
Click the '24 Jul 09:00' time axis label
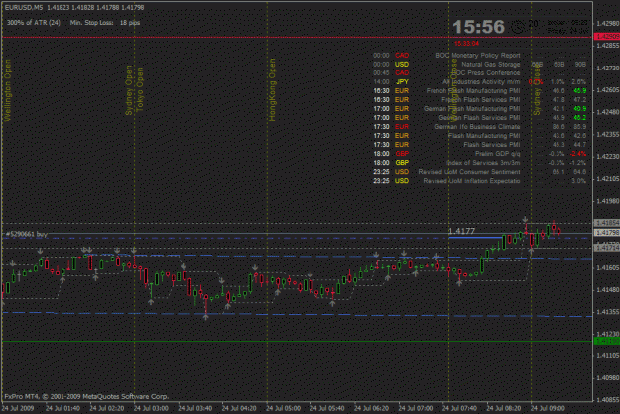(x=548, y=408)
